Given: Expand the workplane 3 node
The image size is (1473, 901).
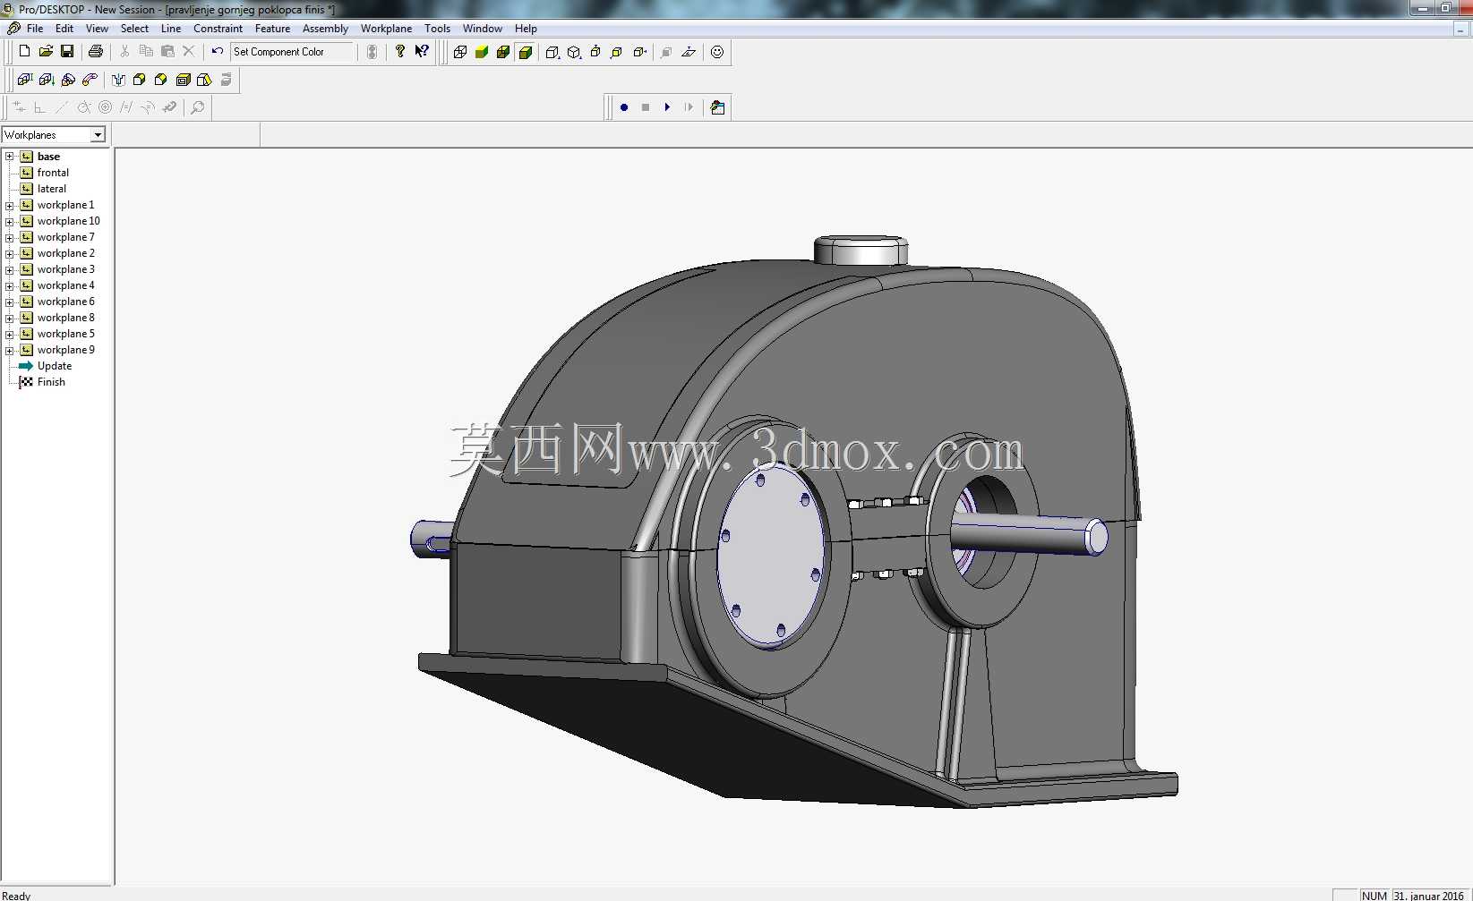Looking at the screenshot, I should click(10, 269).
